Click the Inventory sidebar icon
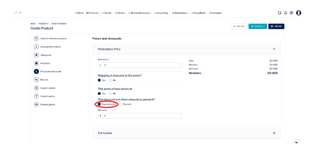Image resolution: width=318 pixels, height=159 pixels. coord(36,63)
